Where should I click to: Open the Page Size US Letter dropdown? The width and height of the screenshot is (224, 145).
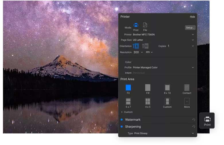(x=163, y=40)
